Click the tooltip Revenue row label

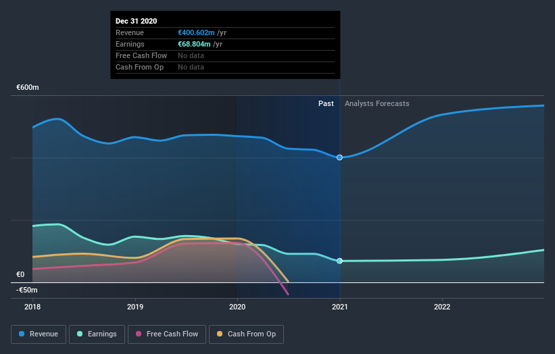[130, 32]
